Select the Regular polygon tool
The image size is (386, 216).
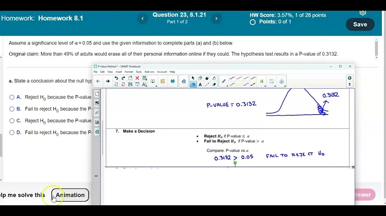[x=207, y=78]
